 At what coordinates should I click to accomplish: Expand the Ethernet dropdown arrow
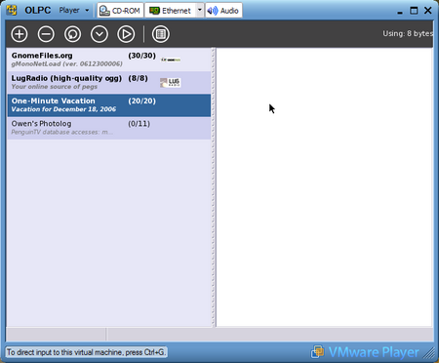point(200,11)
